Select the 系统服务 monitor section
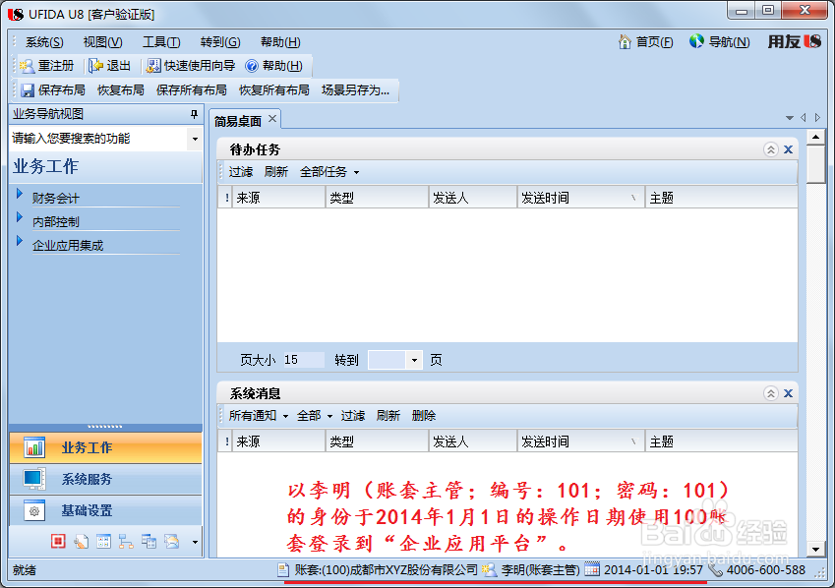 [105, 479]
